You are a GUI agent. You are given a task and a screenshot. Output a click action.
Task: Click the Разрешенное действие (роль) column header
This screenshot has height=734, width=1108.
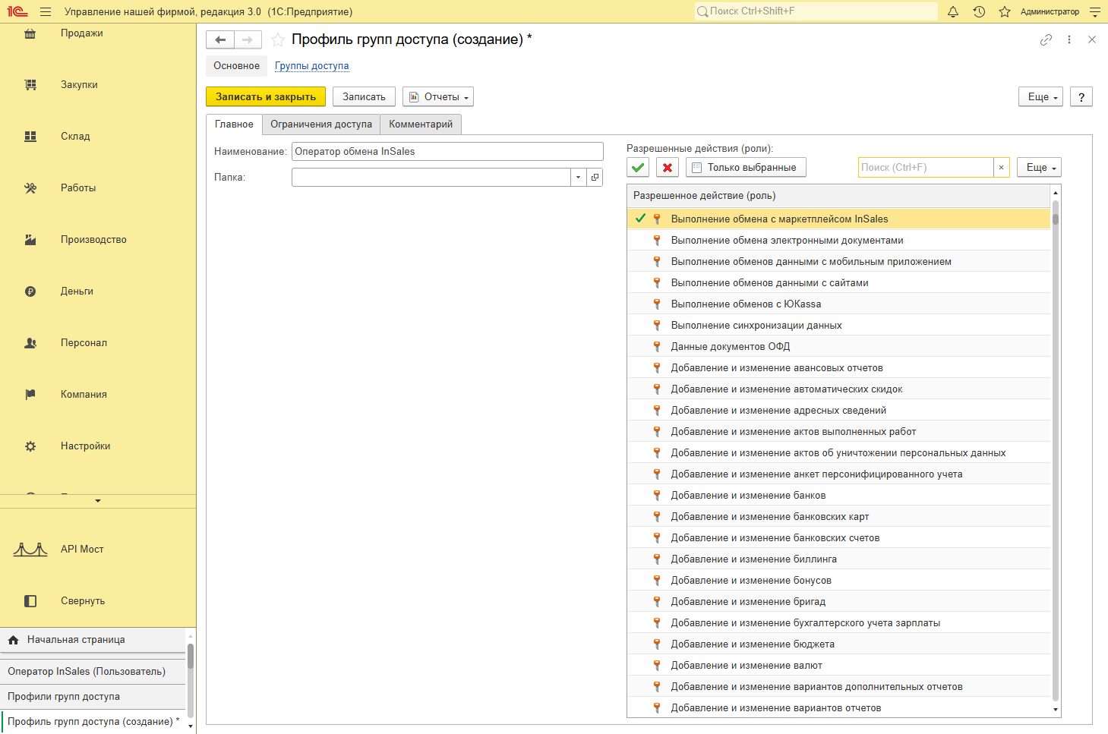pos(838,196)
